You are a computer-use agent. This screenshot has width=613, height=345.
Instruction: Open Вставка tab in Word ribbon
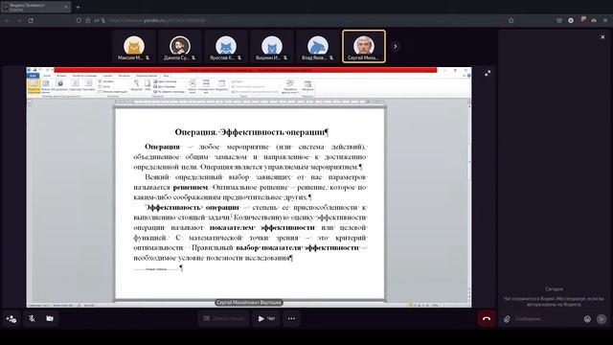[x=61, y=76]
